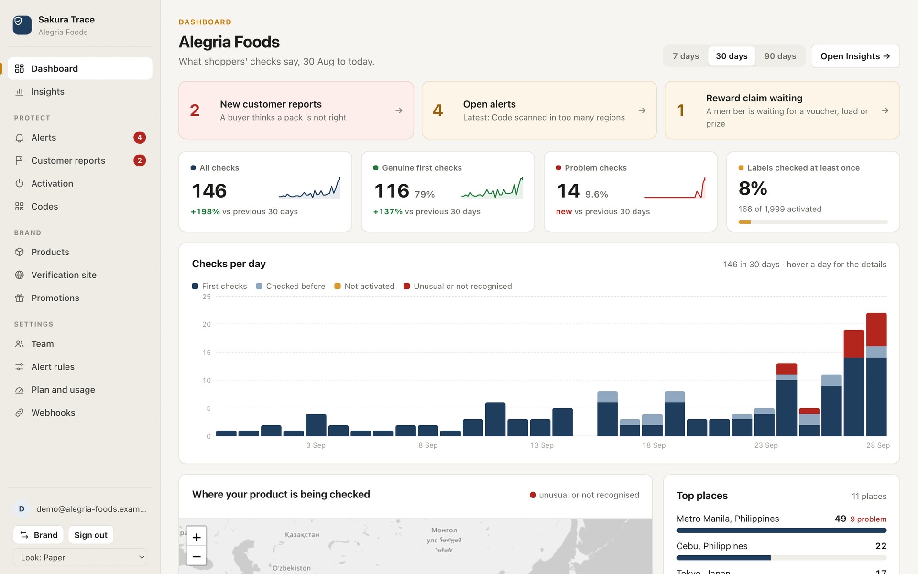Click the Webhooks link icon
Screen dimensions: 918x574
click(19, 413)
